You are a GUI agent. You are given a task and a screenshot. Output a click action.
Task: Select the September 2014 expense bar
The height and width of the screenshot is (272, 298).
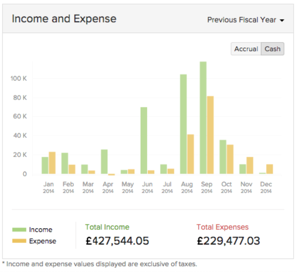click(210, 135)
